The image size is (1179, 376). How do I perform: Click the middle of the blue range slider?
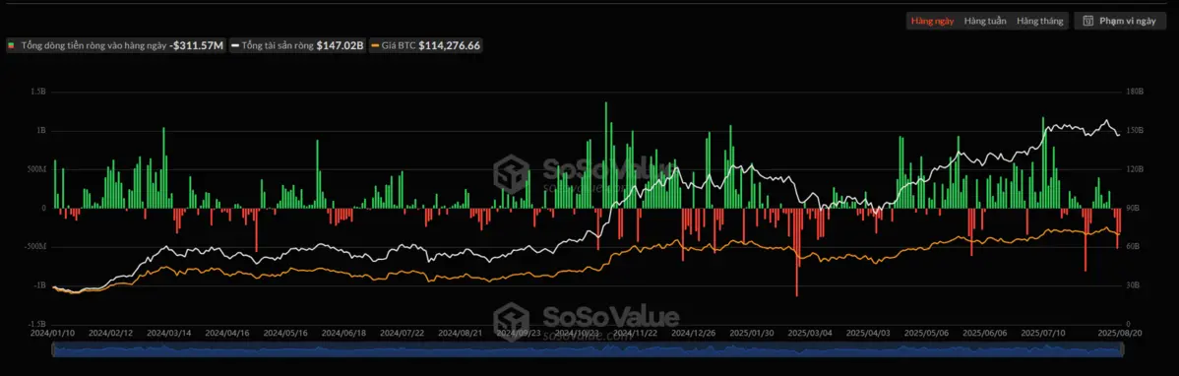click(x=588, y=349)
